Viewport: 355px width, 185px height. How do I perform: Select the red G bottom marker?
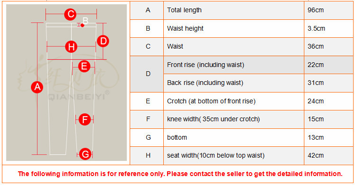(85, 154)
